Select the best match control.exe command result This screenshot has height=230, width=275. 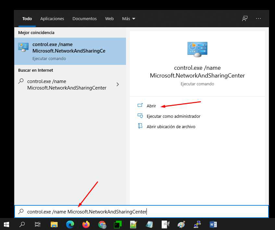click(x=70, y=51)
